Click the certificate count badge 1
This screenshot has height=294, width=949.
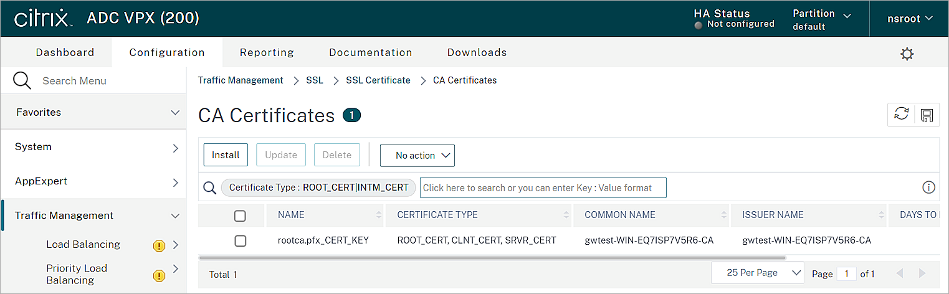(x=352, y=115)
